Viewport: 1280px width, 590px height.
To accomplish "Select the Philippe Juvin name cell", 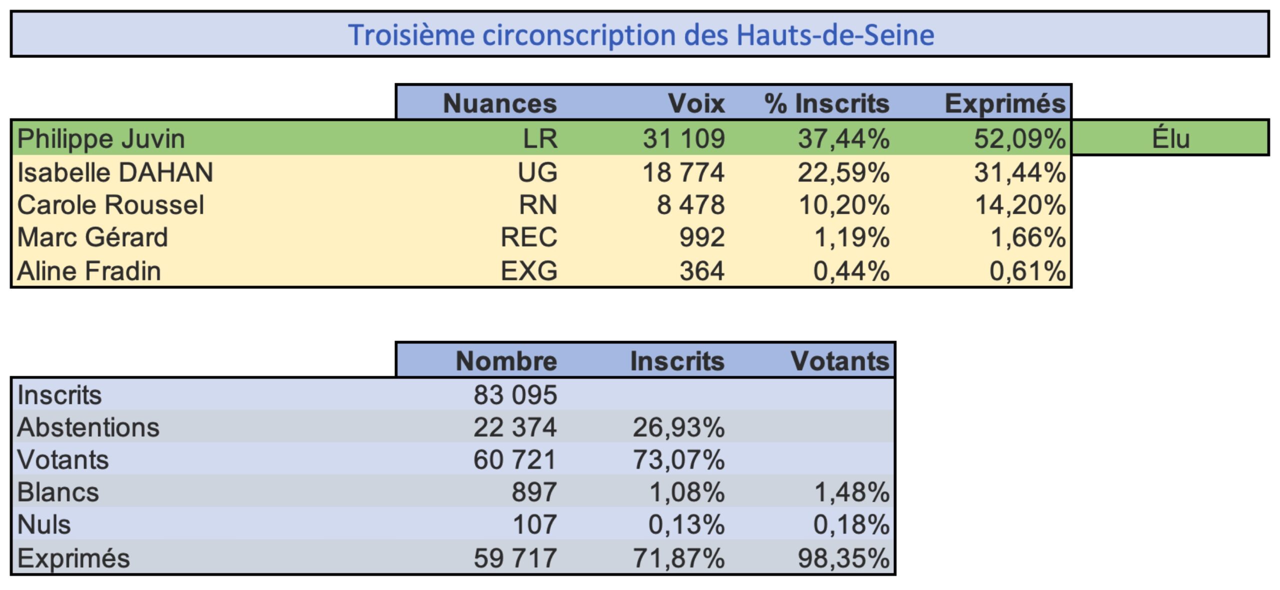I will (101, 138).
